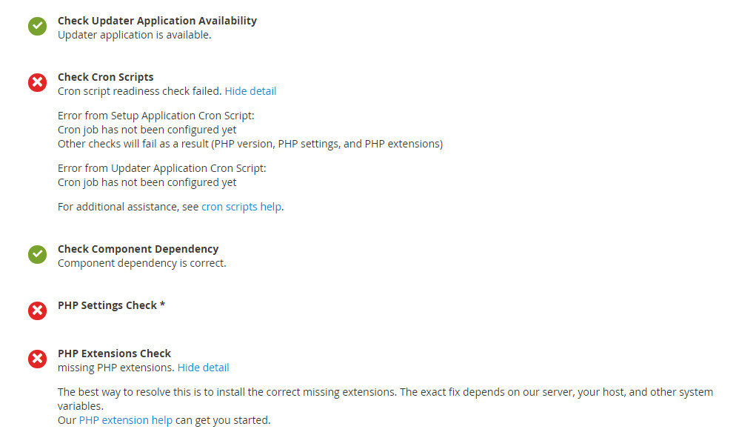Click the "Error from Updater Application Cron Script" line
The height and width of the screenshot is (435, 736).
161,168
